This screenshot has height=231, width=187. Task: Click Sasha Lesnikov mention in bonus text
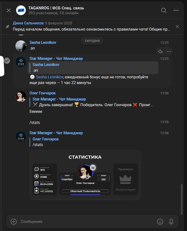(49, 77)
